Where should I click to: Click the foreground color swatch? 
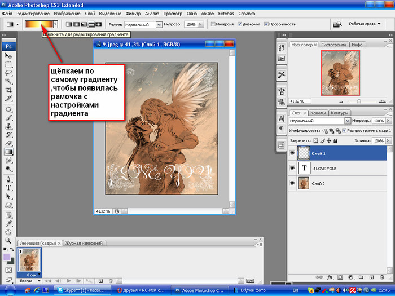(7, 257)
